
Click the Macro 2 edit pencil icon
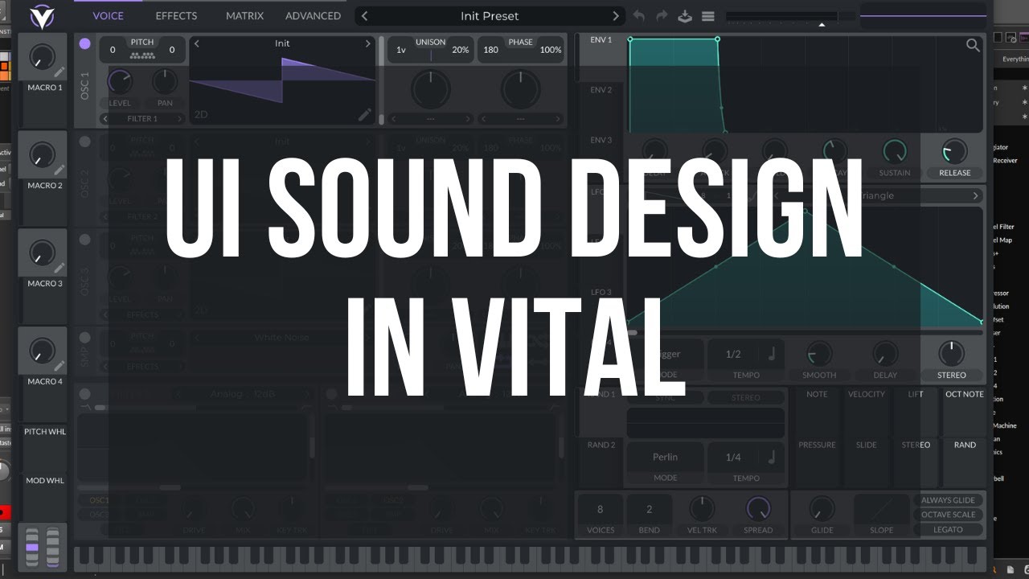point(59,170)
